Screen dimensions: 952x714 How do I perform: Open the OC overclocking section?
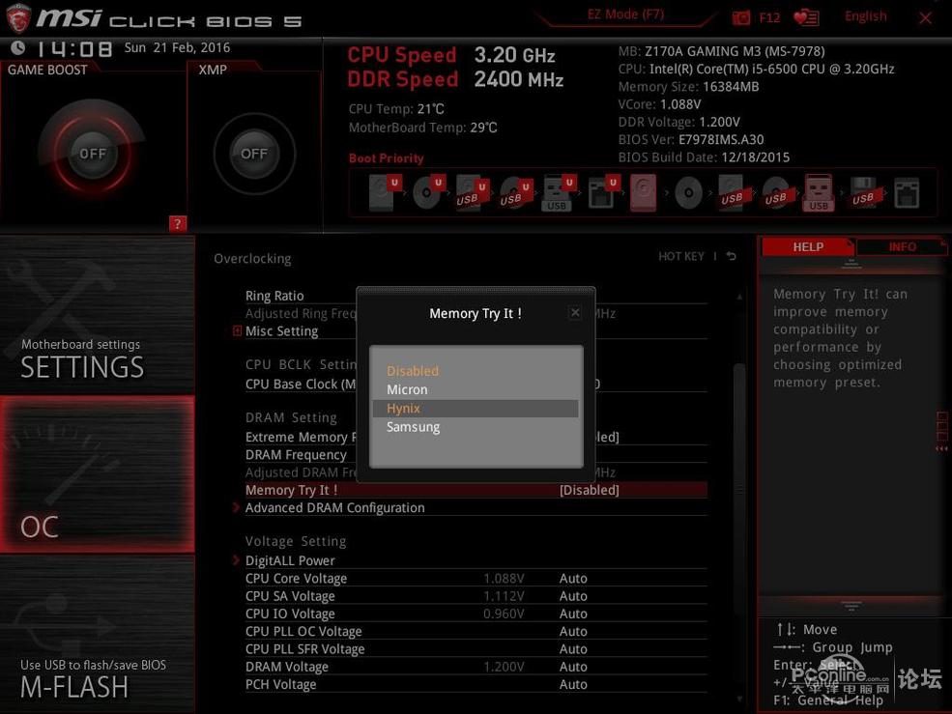pyautogui.click(x=98, y=474)
